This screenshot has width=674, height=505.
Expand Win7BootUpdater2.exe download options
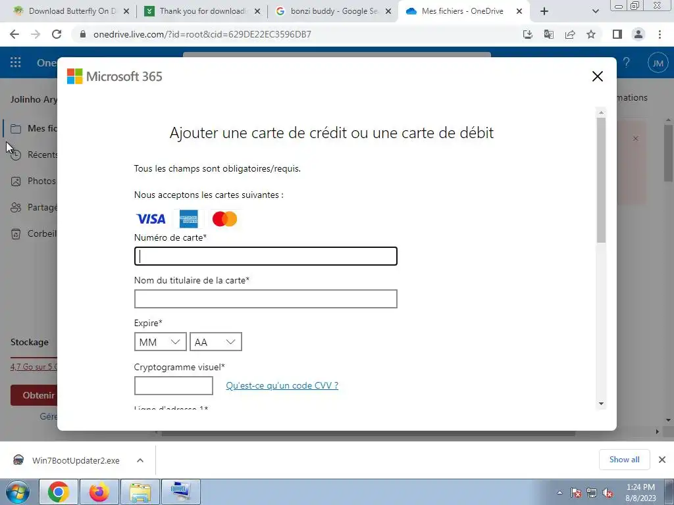tap(140, 460)
